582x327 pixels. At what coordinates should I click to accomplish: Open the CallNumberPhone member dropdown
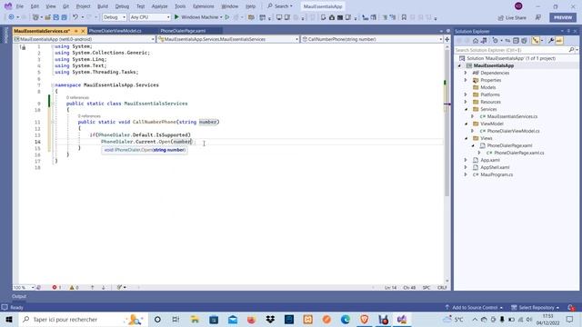[372, 39]
